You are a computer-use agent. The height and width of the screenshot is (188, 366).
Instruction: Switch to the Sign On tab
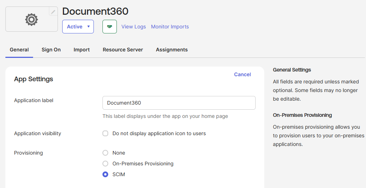click(51, 50)
